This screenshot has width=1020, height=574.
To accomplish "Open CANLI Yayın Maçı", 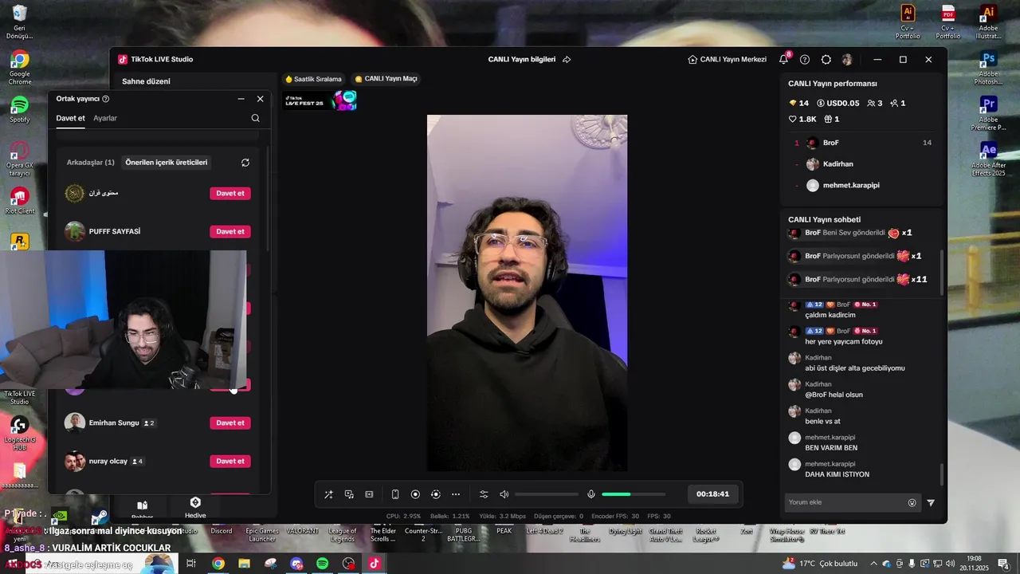I will (386, 79).
